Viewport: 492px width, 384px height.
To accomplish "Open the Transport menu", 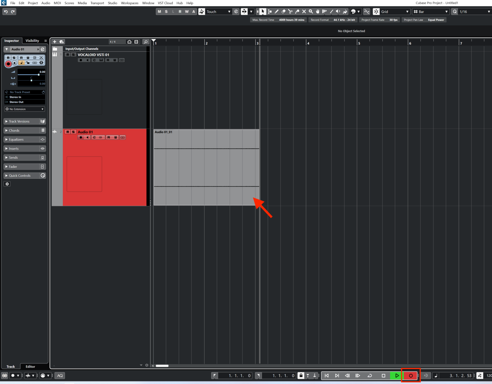I will click(x=97, y=3).
